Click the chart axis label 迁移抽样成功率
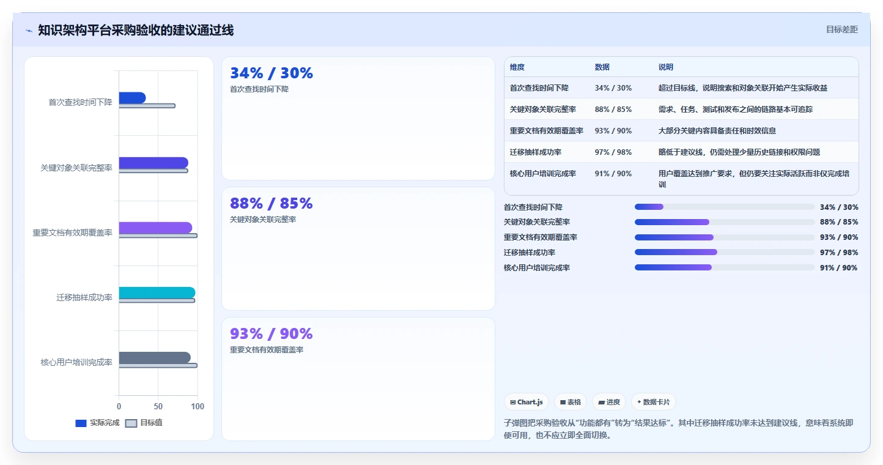The height and width of the screenshot is (465, 883). pyautogui.click(x=84, y=298)
